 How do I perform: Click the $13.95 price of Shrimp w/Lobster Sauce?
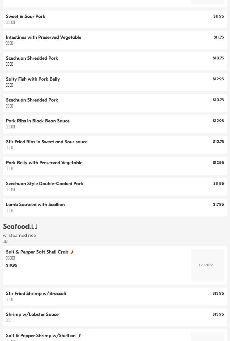(x=218, y=314)
